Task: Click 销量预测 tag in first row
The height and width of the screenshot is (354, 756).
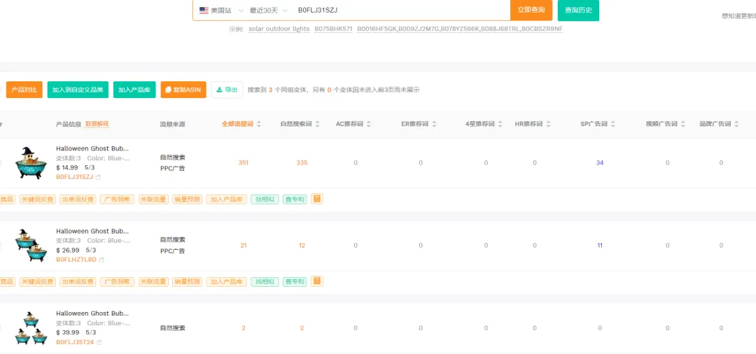Action: [187, 199]
